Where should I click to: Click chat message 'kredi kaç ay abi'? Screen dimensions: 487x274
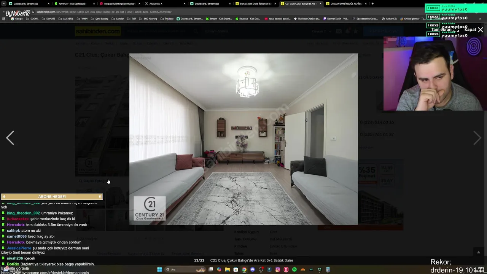41,236
